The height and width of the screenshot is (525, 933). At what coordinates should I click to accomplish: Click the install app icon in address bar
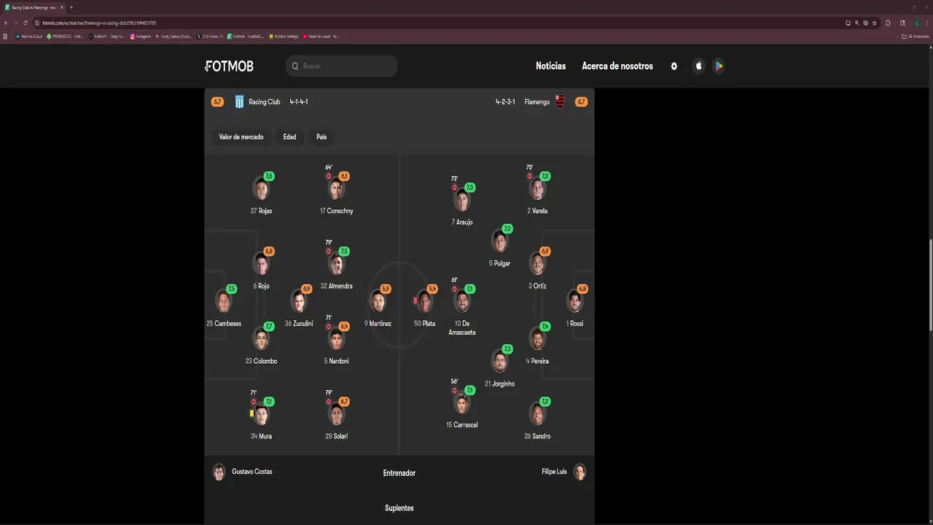(848, 23)
